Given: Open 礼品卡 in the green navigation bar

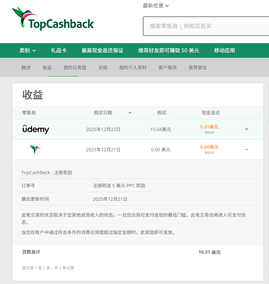Looking at the screenshot, I should (x=59, y=50).
